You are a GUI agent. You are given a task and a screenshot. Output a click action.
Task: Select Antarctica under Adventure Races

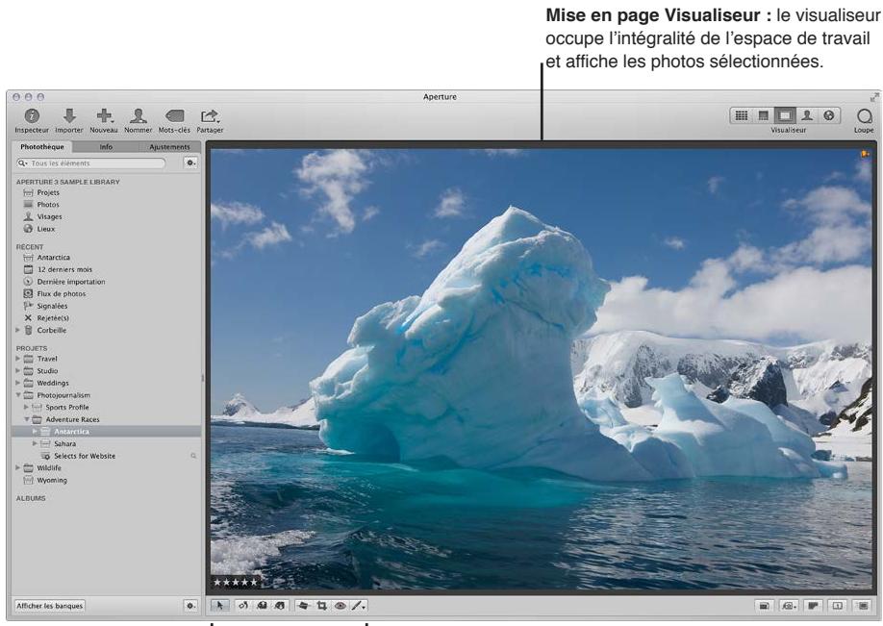point(106,432)
